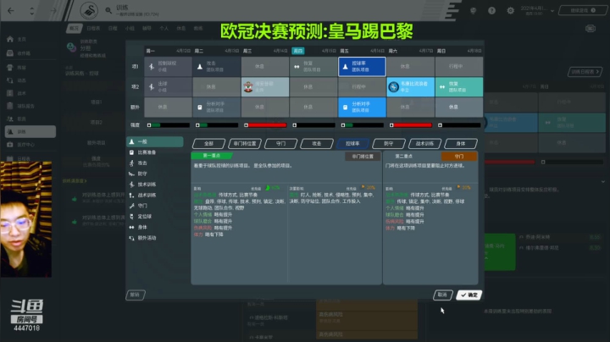610x342 pixels.
Task: Select Wednesday Southampton match slot
Action: pyautogui.click(x=265, y=86)
